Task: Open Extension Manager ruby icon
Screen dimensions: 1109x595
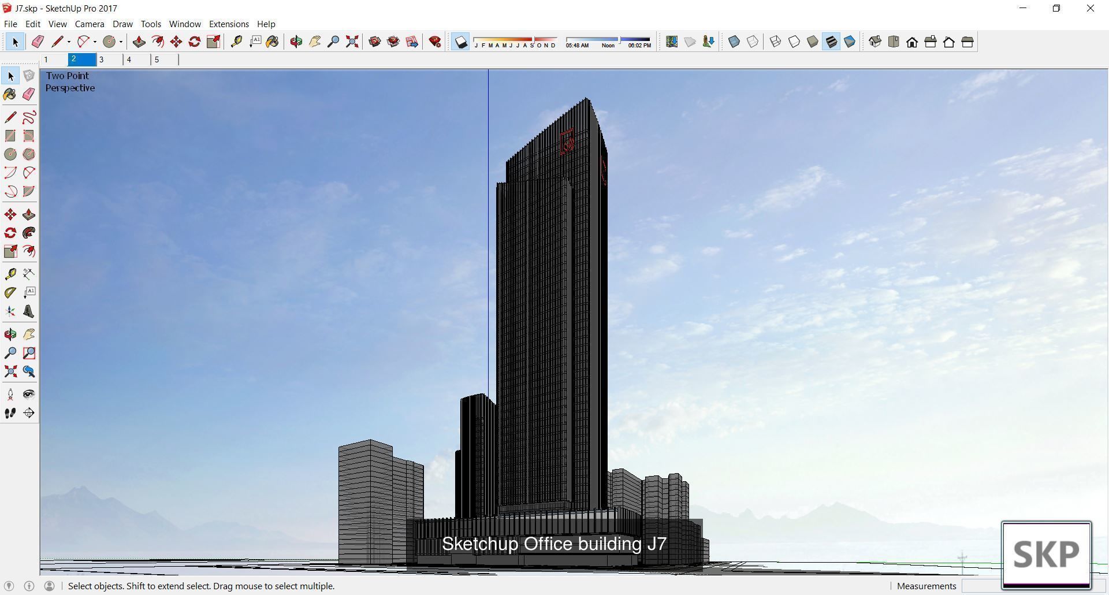Action: 435,42
